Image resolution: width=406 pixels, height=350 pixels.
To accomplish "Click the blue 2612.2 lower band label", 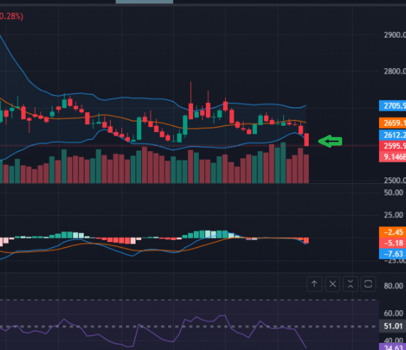I will point(392,135).
